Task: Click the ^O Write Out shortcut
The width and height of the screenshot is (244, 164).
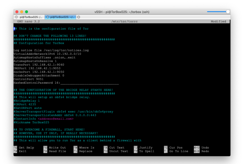Action: pos(55,147)
